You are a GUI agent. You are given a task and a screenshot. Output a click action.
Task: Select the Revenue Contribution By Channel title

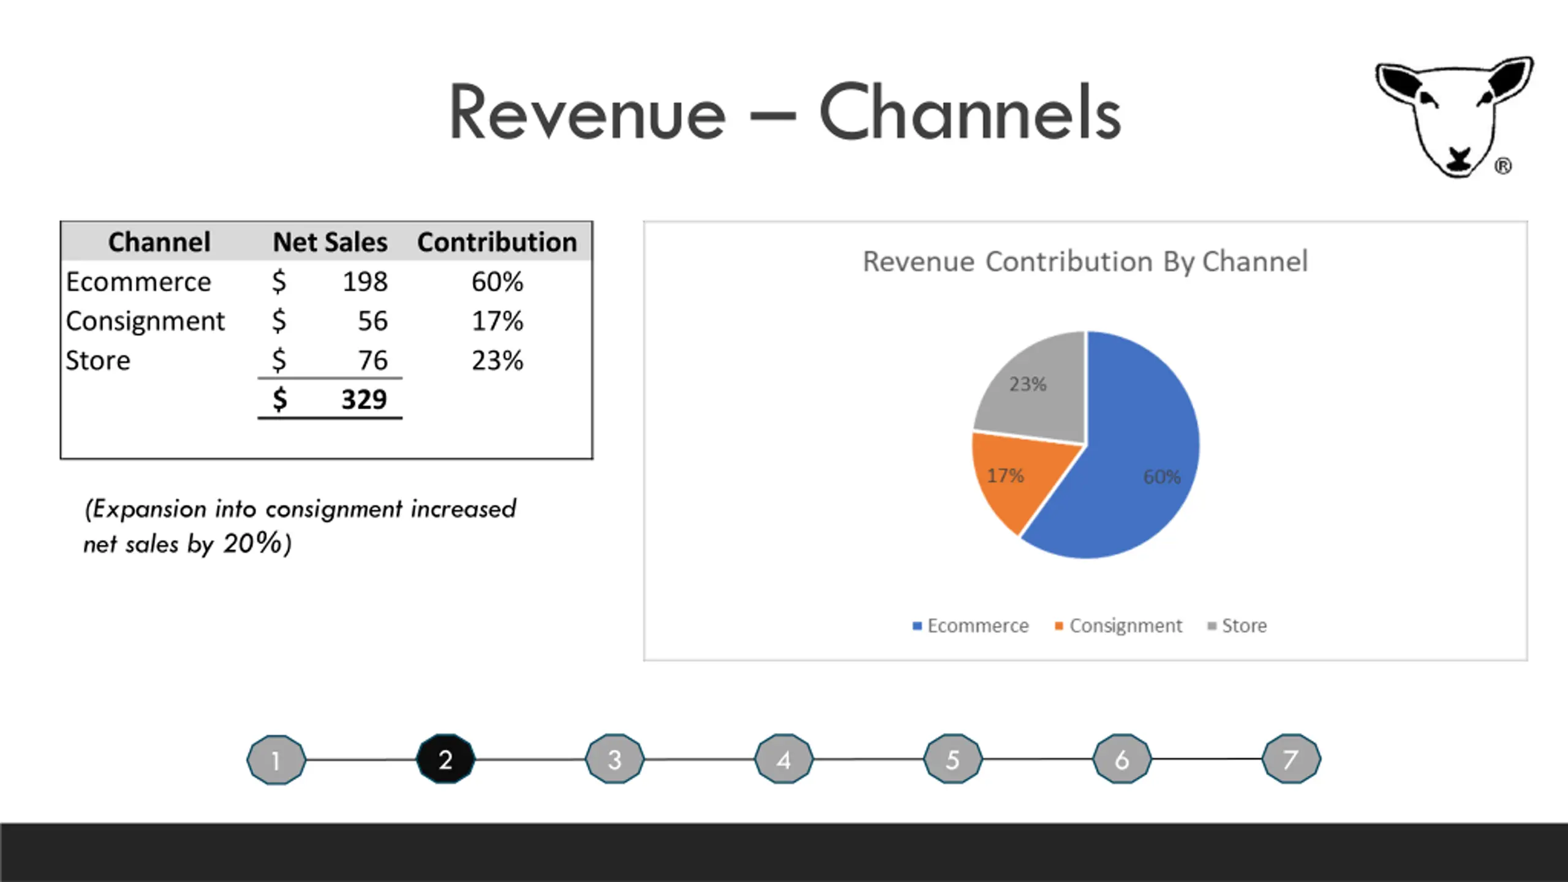[1085, 262]
